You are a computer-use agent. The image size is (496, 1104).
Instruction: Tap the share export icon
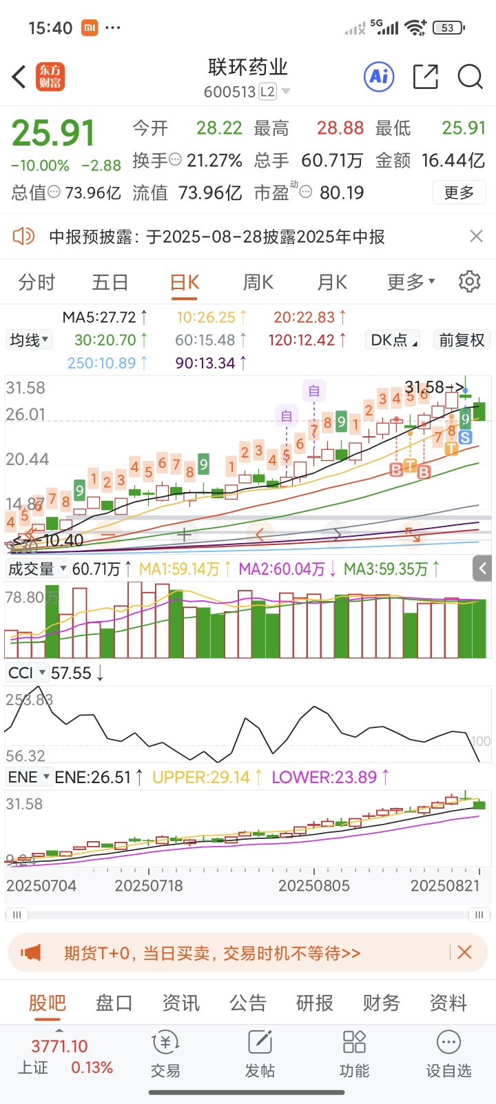[x=426, y=77]
